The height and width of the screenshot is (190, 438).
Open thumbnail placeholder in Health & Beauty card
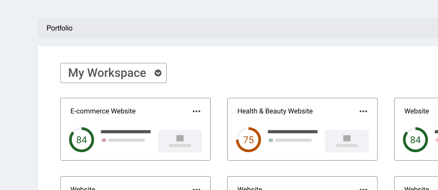click(x=347, y=141)
